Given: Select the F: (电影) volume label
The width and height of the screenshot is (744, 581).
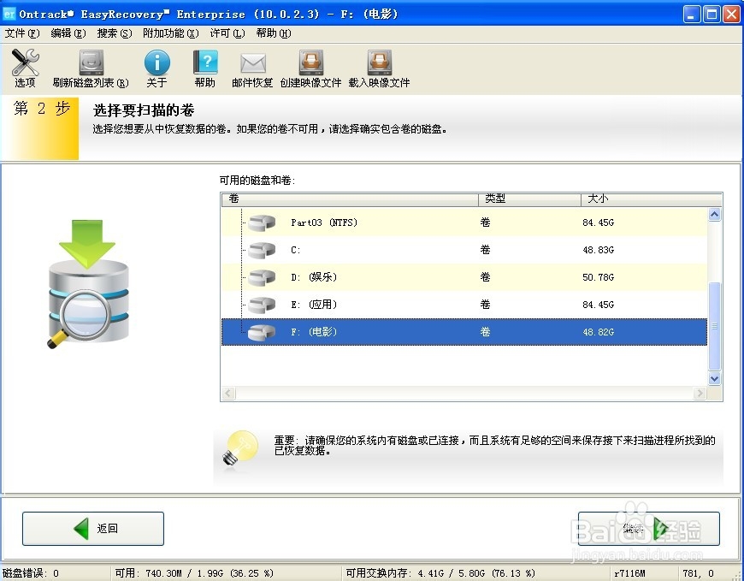Looking at the screenshot, I should [x=314, y=332].
